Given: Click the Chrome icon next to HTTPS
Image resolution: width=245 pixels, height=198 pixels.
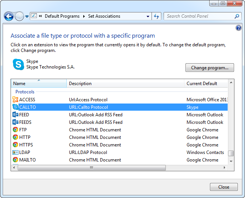Looking at the screenshot, I should tap(15, 145).
